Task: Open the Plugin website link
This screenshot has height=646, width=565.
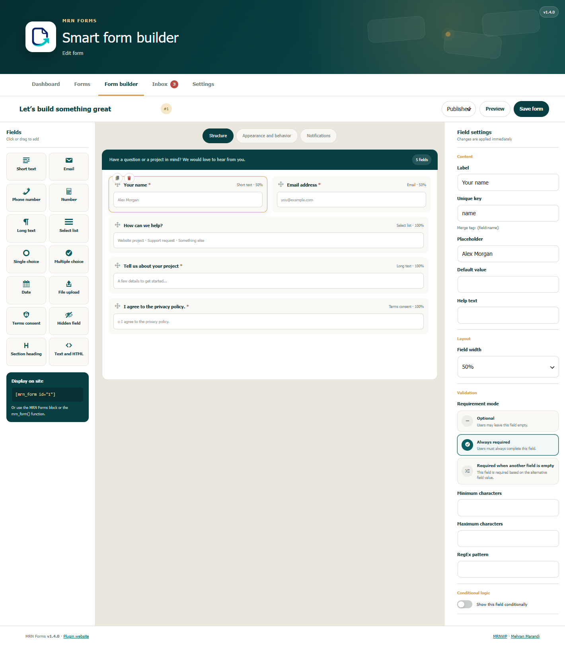Action: pyautogui.click(x=76, y=636)
